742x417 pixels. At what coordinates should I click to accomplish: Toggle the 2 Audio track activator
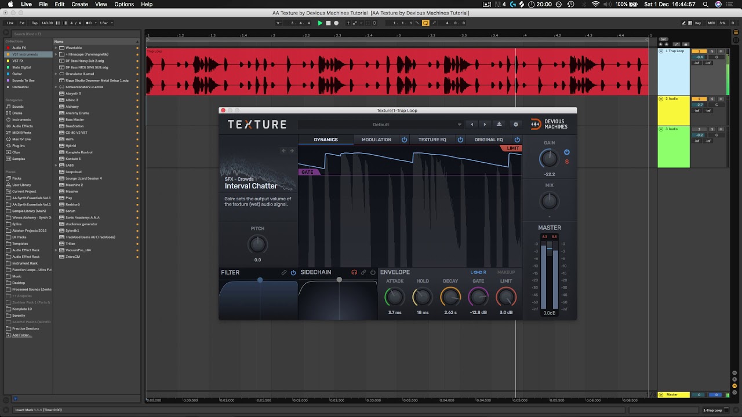point(700,99)
